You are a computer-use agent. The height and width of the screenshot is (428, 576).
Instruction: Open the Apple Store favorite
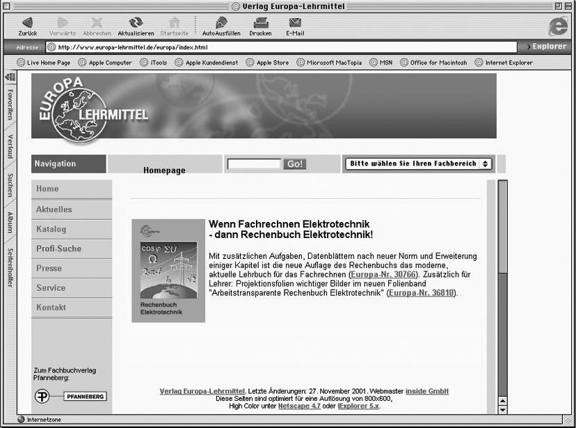267,63
